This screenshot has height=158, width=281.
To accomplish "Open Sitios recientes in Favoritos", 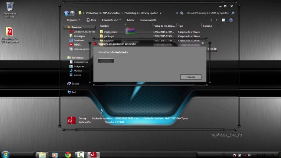I will [79, 49].
